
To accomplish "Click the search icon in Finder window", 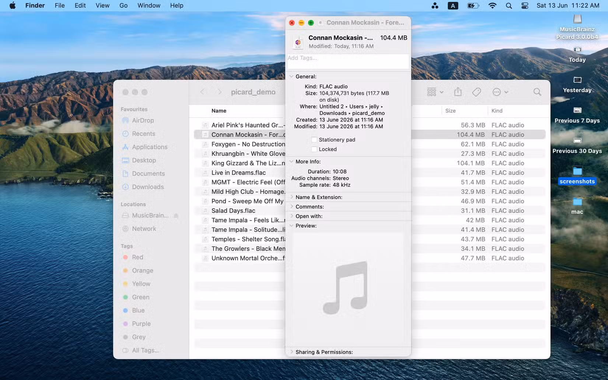I will (537, 92).
